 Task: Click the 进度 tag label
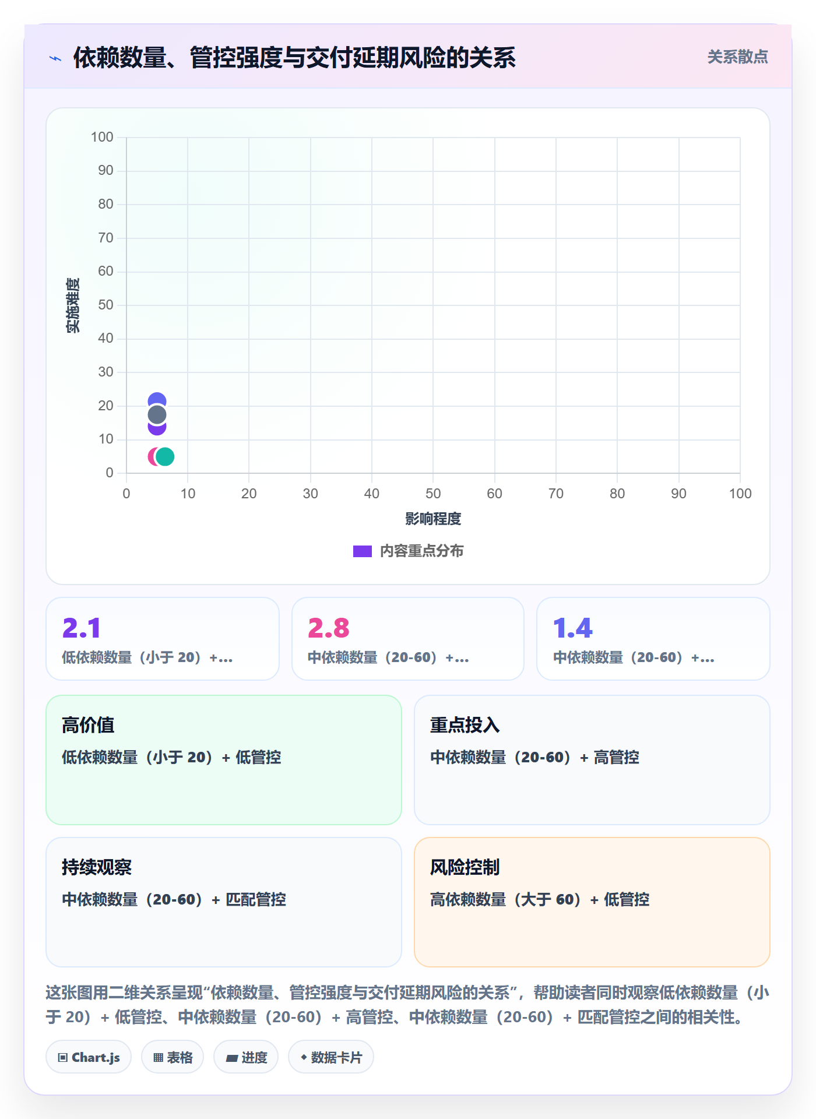[254, 1058]
